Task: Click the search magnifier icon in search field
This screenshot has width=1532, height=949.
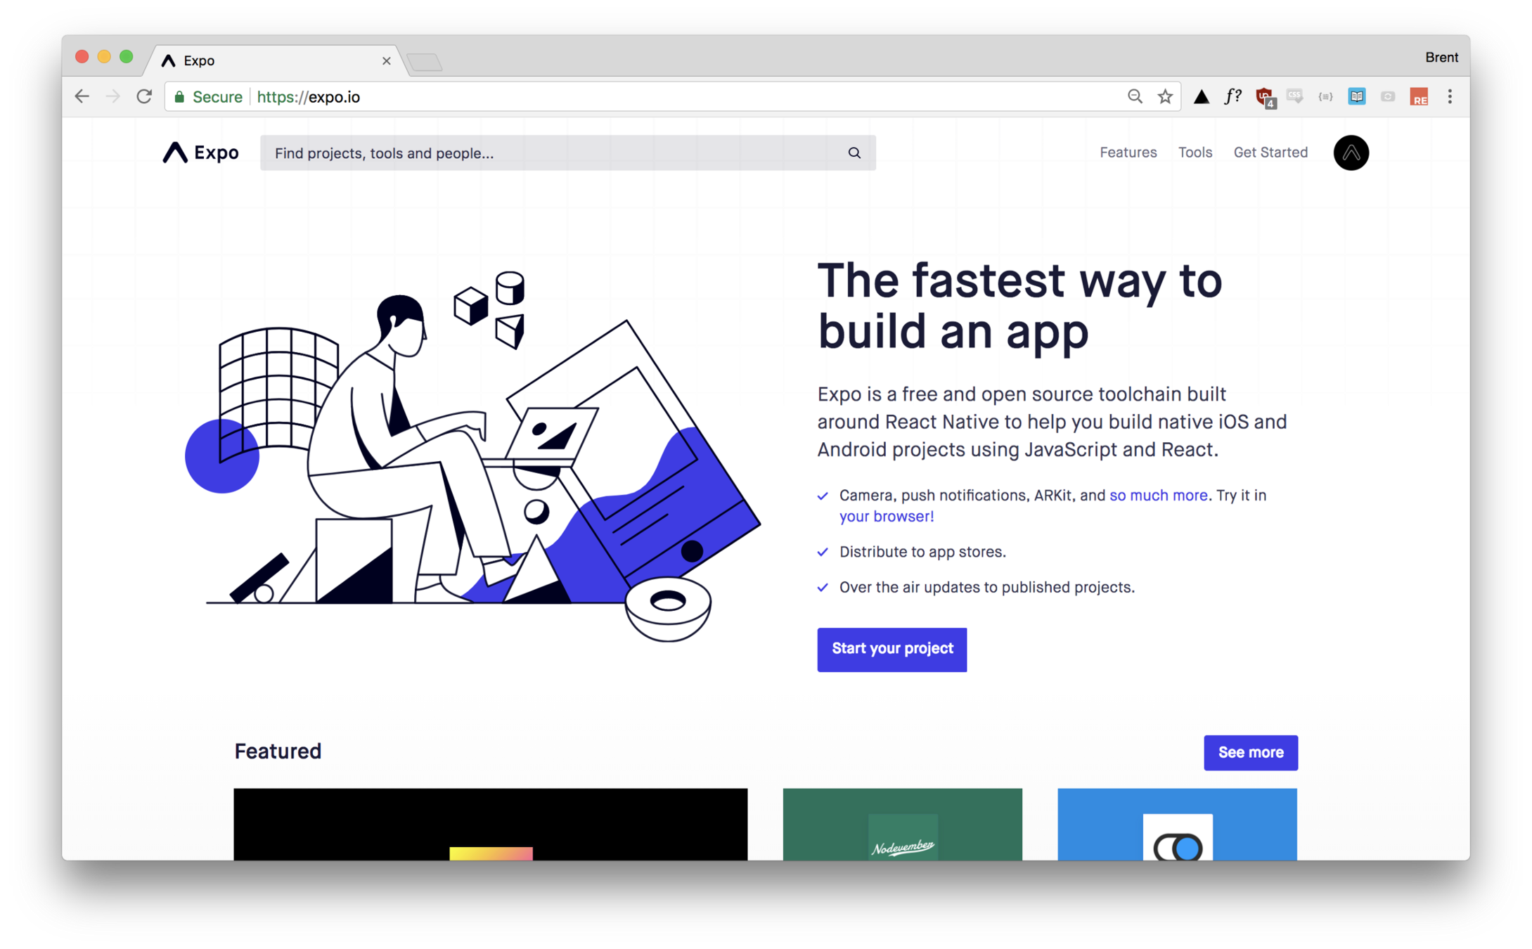Action: coord(854,153)
